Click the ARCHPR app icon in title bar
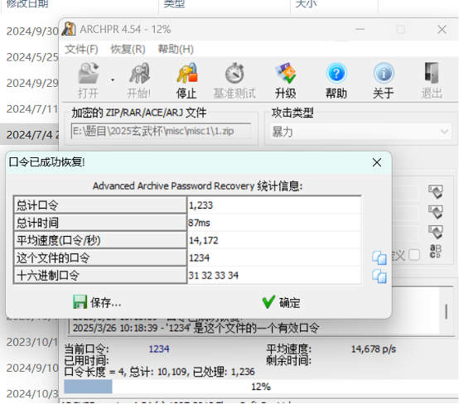This screenshot has height=404, width=459. point(69,29)
